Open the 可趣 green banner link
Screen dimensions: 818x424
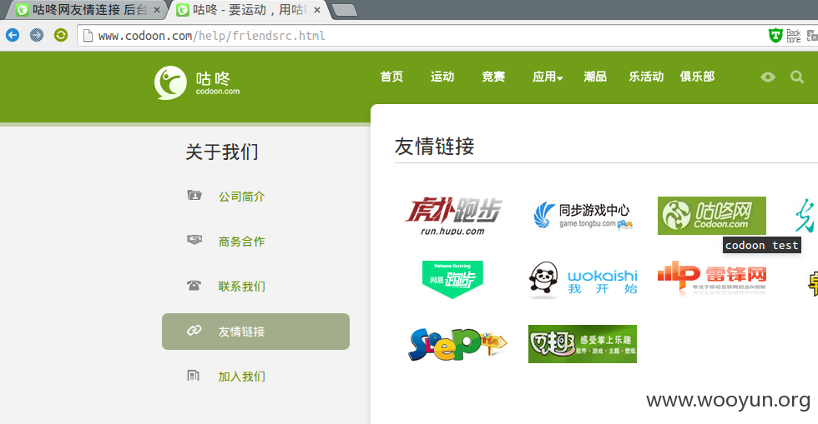click(583, 344)
